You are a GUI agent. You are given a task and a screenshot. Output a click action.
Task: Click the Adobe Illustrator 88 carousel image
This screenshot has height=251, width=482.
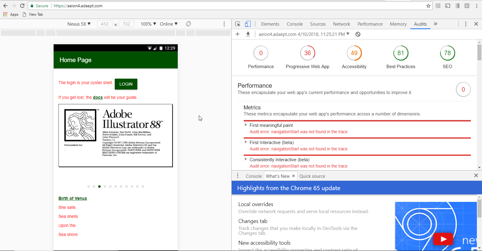point(116,136)
